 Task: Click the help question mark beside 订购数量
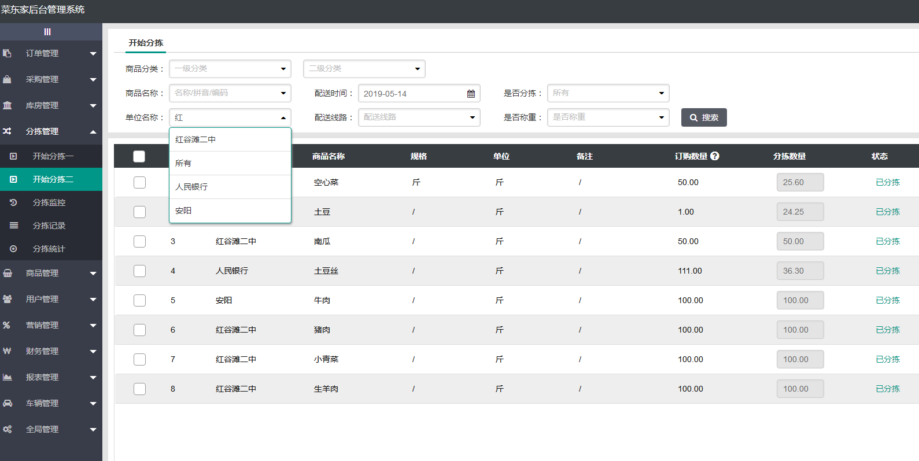715,156
